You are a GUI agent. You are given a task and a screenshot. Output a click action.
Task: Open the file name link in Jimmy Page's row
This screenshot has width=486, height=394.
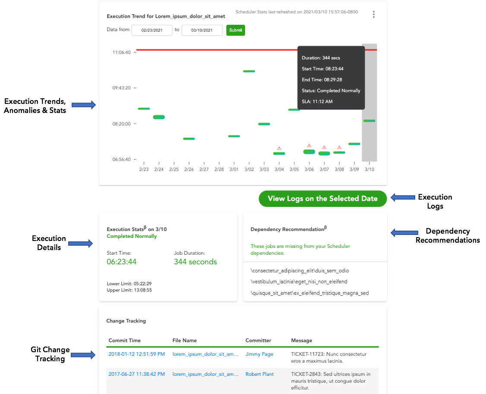click(205, 354)
